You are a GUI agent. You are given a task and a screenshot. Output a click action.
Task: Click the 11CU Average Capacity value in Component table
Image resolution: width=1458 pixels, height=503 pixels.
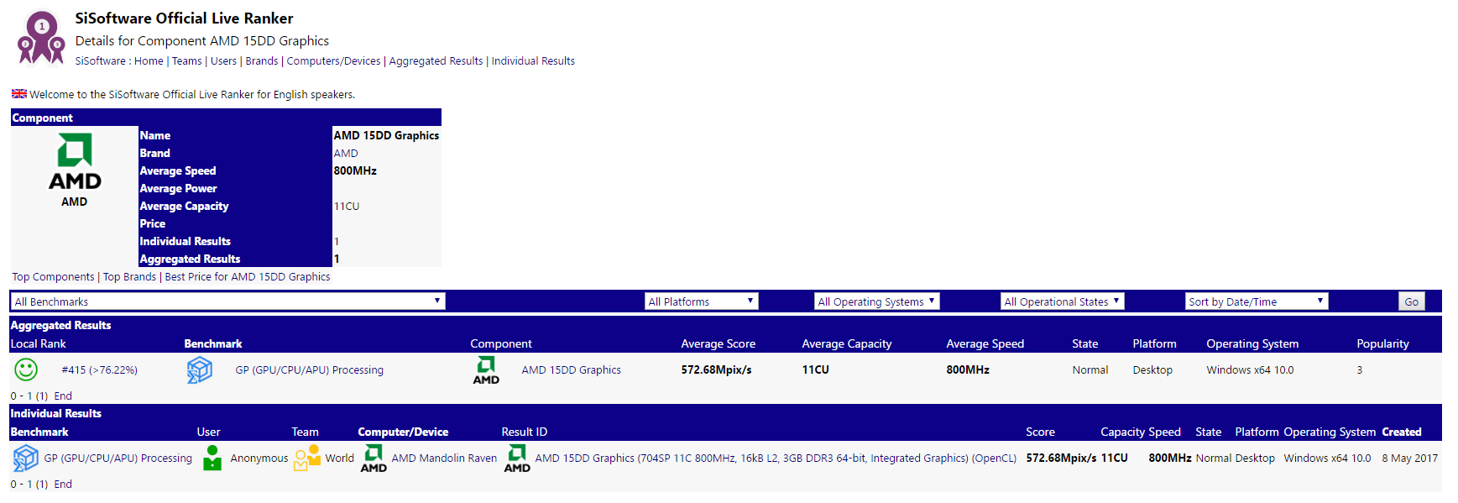346,206
